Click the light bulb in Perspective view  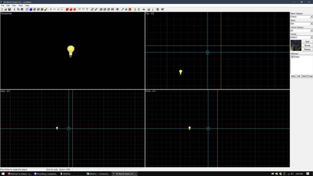[x=71, y=52]
